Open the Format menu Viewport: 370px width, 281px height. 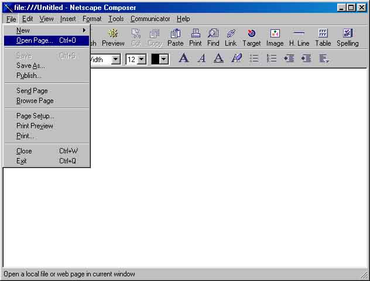[x=92, y=19]
